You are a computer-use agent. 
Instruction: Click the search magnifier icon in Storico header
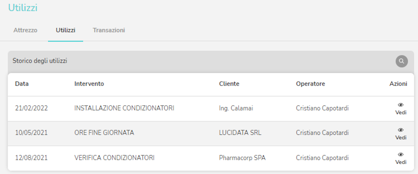point(402,61)
